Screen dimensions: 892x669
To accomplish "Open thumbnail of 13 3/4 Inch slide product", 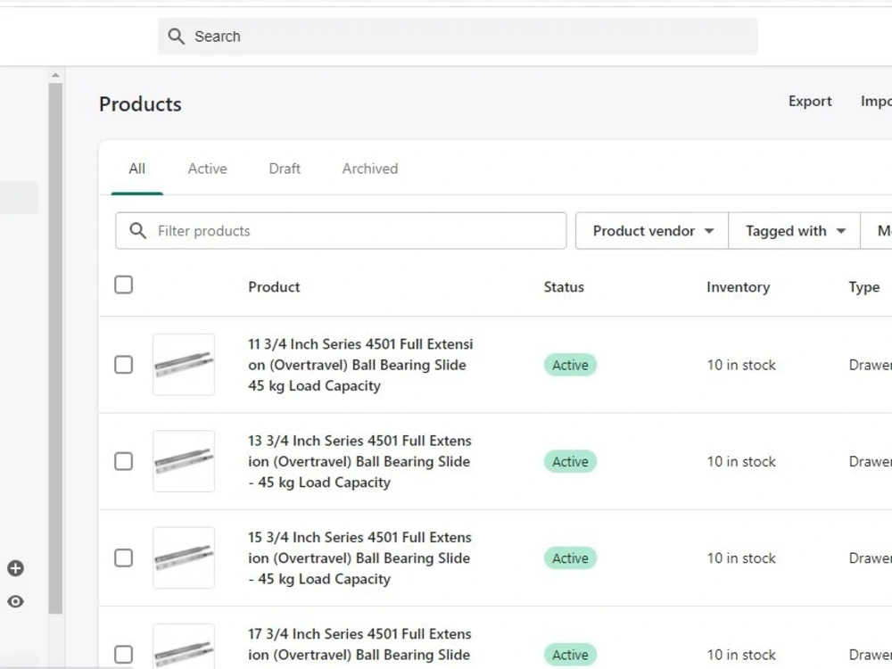I will tap(184, 461).
